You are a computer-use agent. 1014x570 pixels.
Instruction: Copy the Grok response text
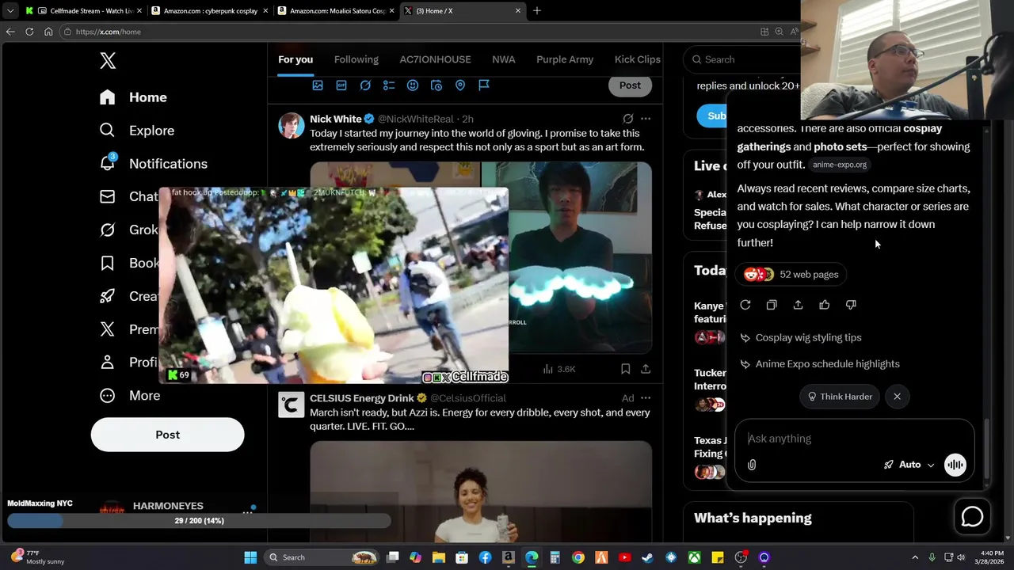pos(772,305)
